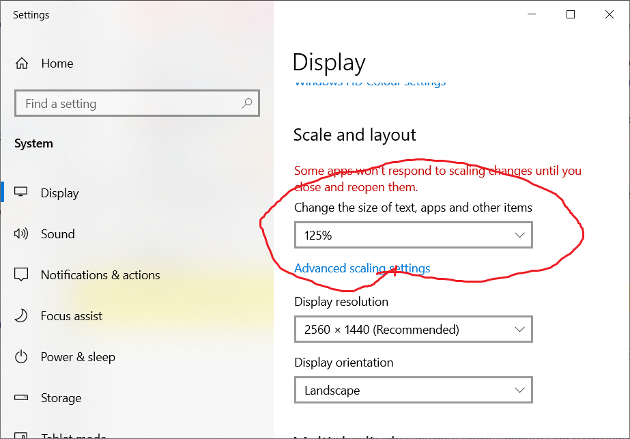Click the Focus assist moon icon

(22, 316)
